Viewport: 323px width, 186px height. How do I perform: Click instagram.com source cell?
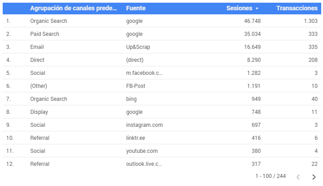click(144, 125)
